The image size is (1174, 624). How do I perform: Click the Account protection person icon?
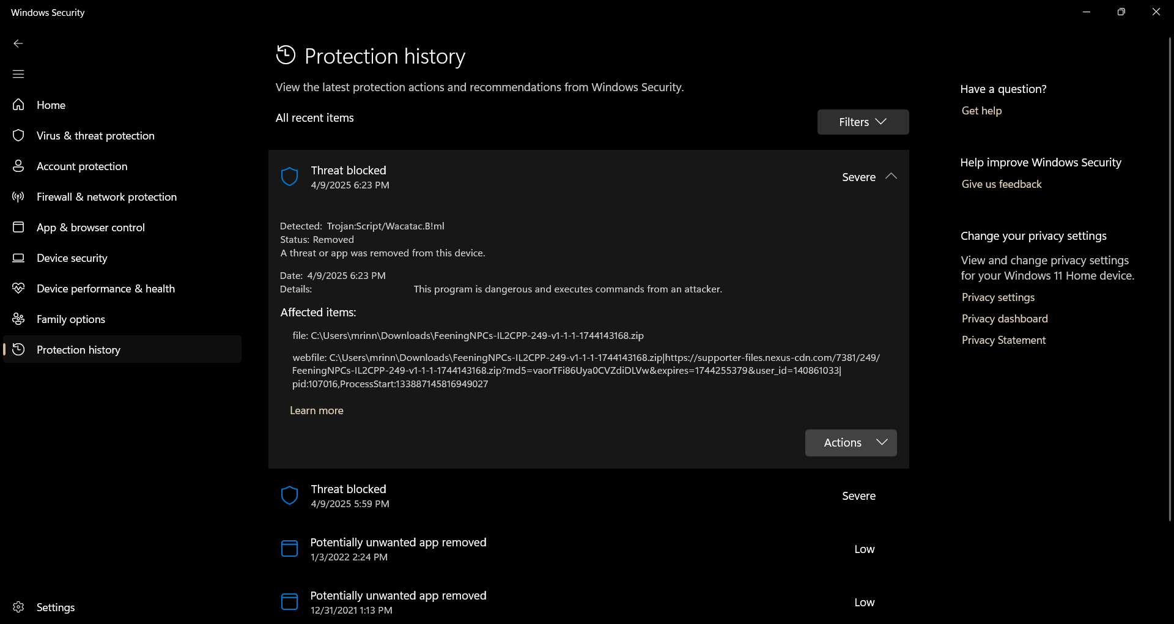[x=18, y=166]
